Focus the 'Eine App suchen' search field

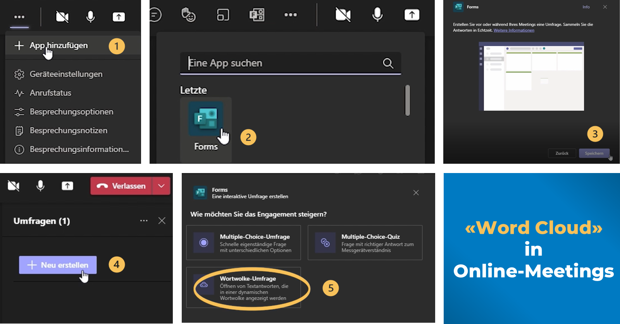point(291,63)
